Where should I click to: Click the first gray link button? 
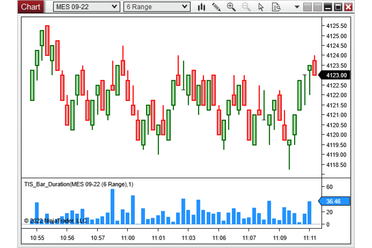tap(308, 7)
